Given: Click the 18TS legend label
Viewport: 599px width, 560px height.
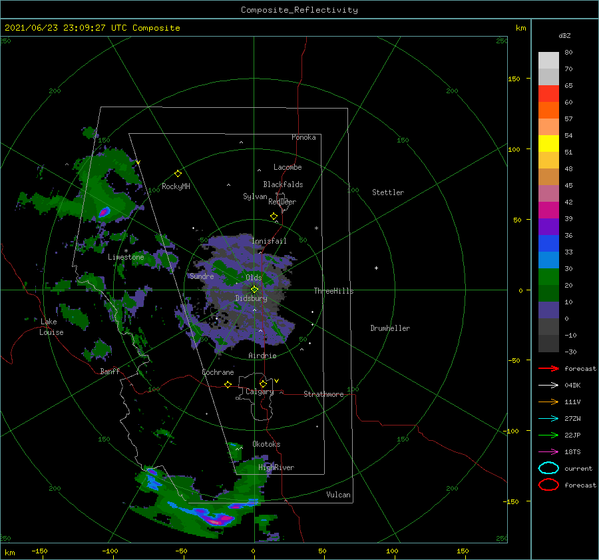Looking at the screenshot, I should (572, 452).
